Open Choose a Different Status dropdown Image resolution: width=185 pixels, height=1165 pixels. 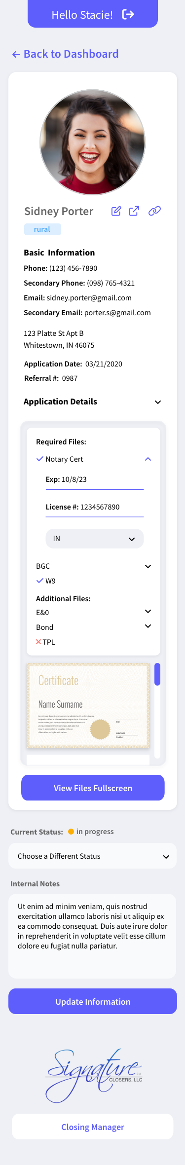pyautogui.click(x=92, y=856)
